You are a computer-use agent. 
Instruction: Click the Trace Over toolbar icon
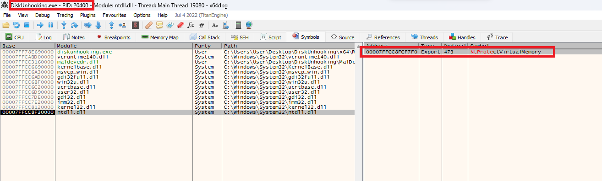98,25
